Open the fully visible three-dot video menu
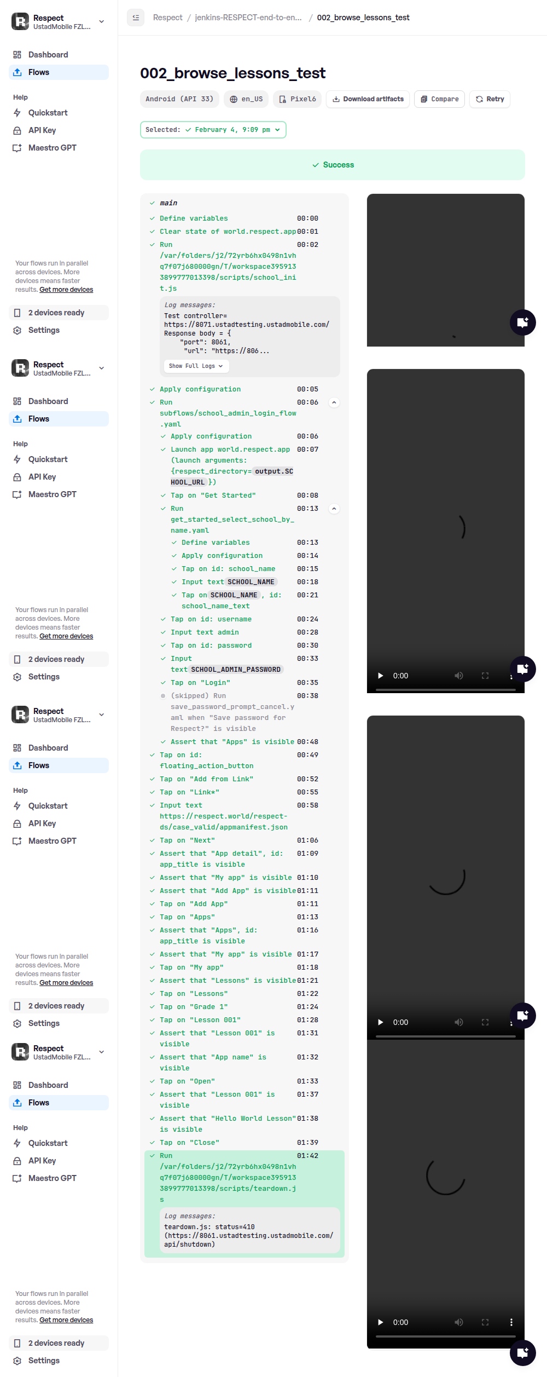 click(511, 1322)
